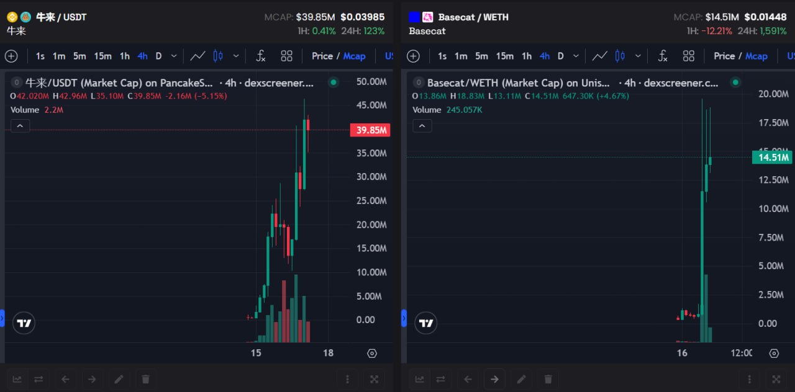Image resolution: width=795 pixels, height=392 pixels.
Task: Expand chart style dropdown arrow on right chart
Action: pos(638,56)
